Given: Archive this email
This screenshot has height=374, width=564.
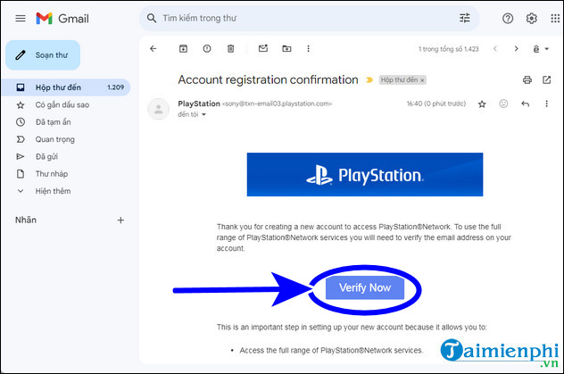Looking at the screenshot, I should coord(184,48).
